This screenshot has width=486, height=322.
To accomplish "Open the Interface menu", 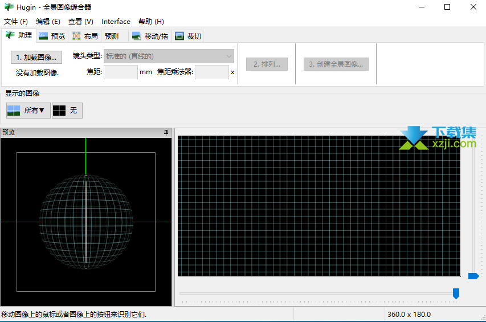I will pos(116,22).
